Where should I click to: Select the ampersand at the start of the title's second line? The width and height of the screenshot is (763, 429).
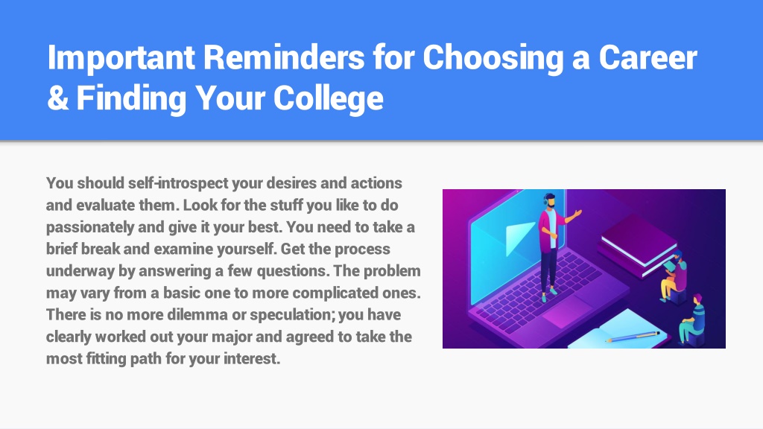pos(58,98)
